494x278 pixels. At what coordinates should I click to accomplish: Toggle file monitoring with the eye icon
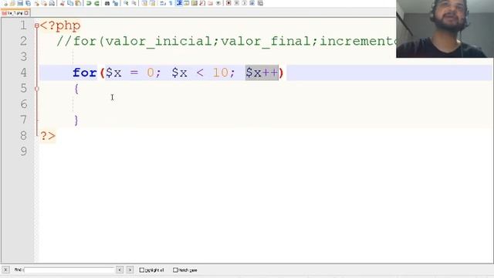(x=218, y=3)
